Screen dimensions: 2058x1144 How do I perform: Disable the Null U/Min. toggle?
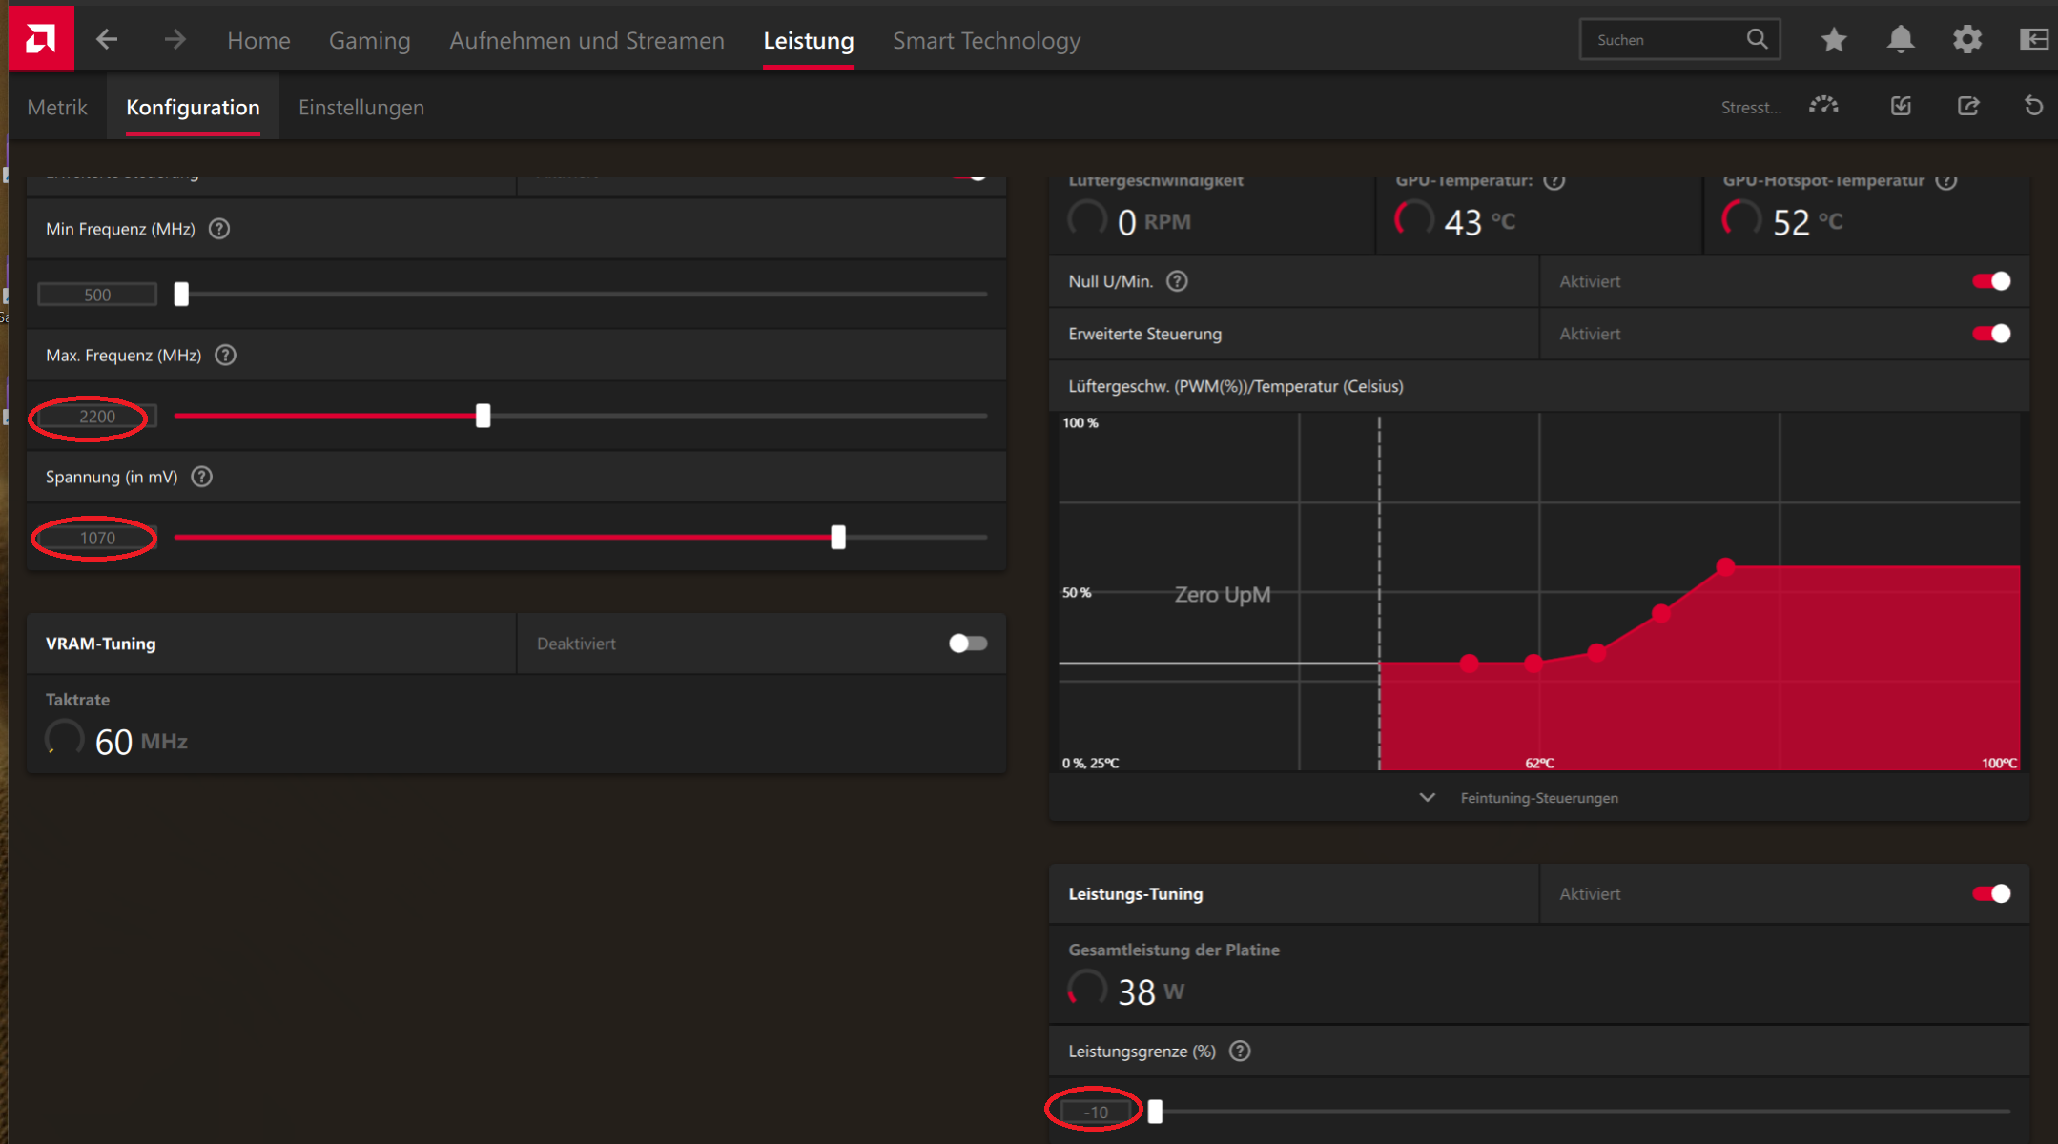point(1991,281)
